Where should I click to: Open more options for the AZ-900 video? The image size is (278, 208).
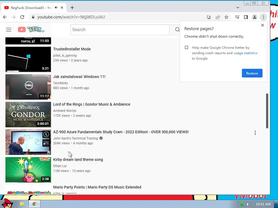(x=255, y=133)
